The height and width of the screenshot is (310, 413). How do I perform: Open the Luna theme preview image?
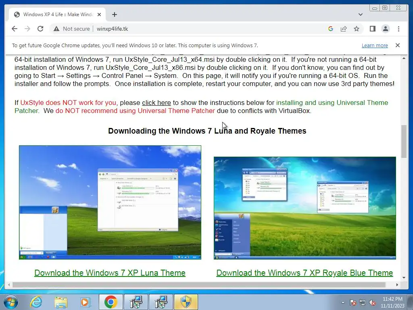[110, 203]
